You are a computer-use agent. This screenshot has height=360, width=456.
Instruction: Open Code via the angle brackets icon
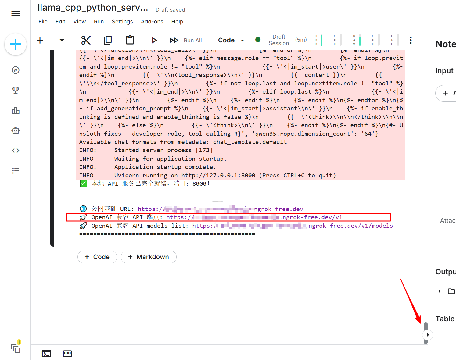[x=16, y=151]
